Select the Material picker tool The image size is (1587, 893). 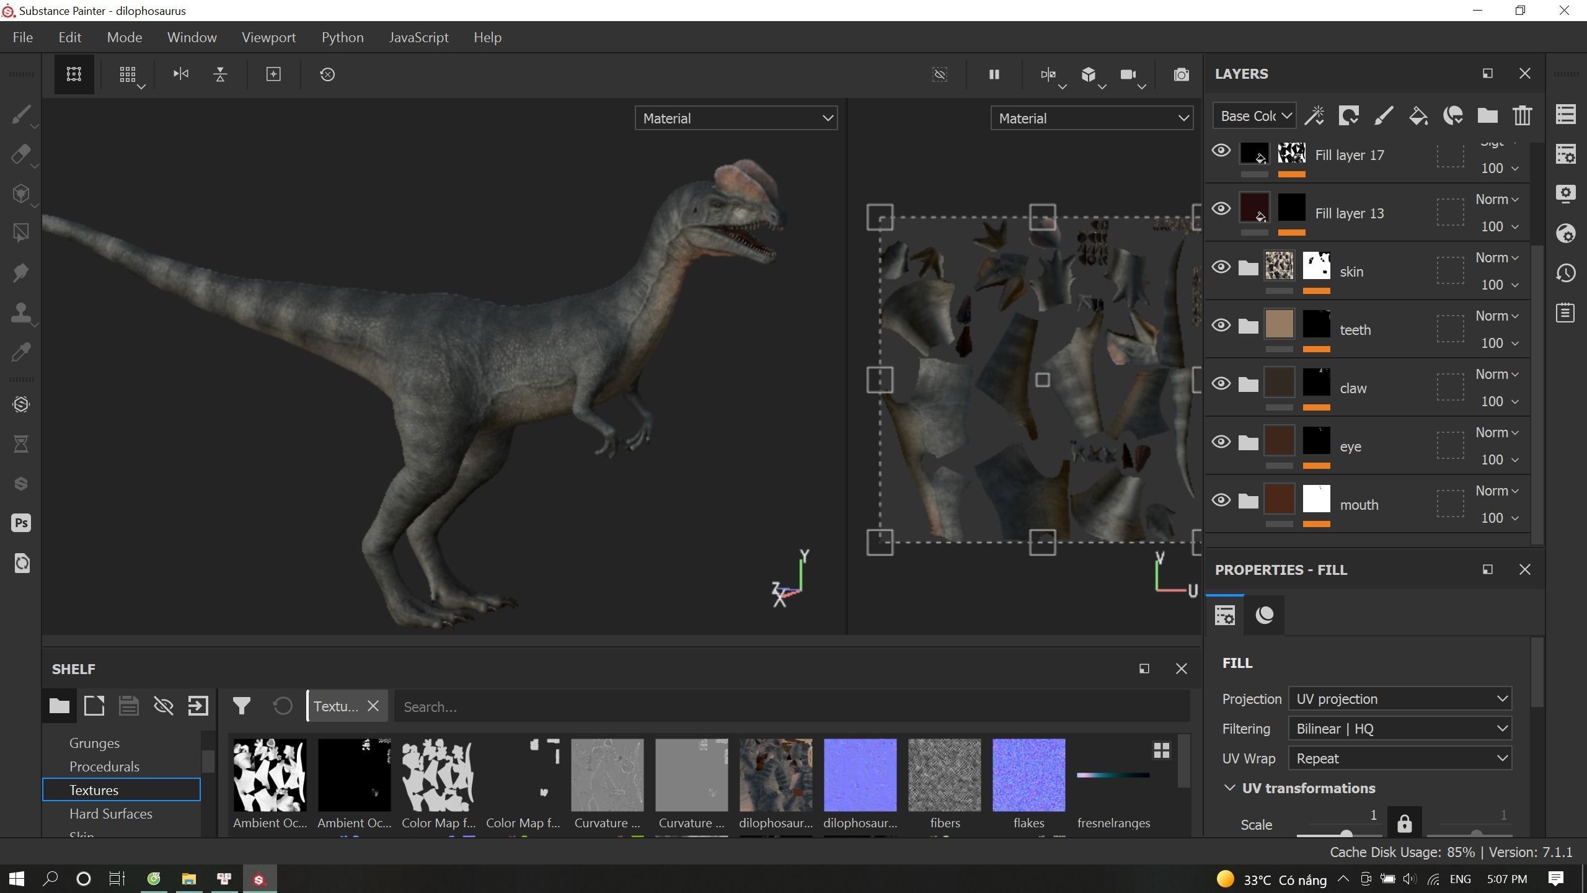pos(21,352)
